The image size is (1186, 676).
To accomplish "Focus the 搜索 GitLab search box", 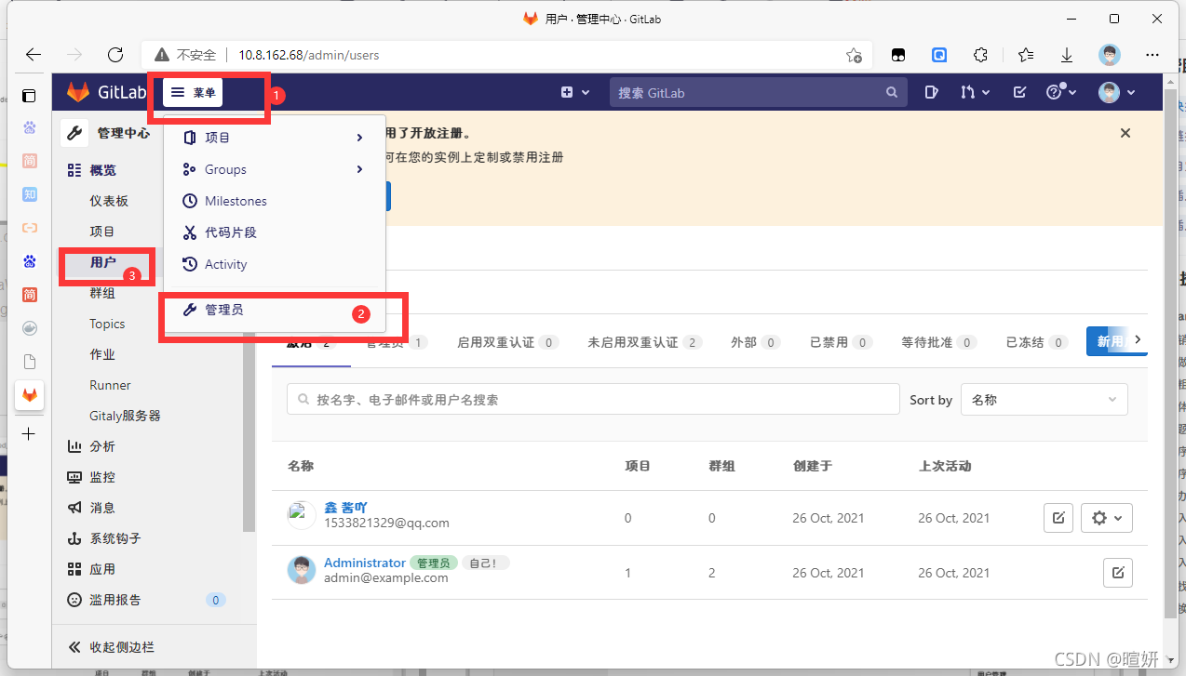I will tap(758, 93).
